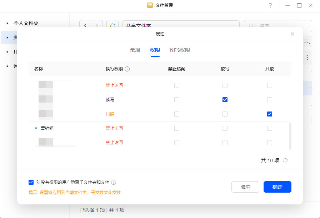Click the File Manager app icon in title bar
The image size is (320, 218).
tap(150, 5)
